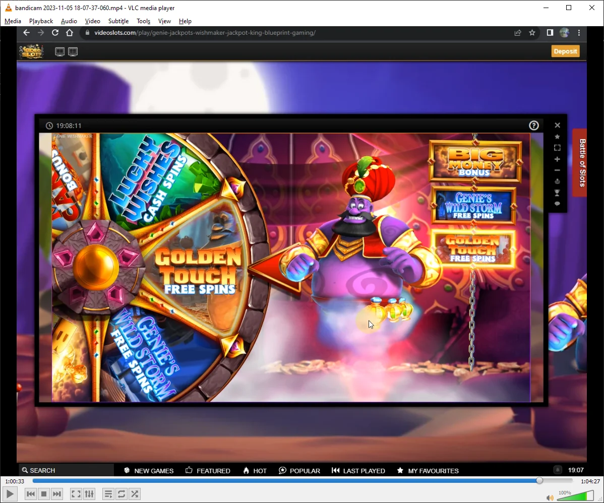Reload the browser page
Screen dimensions: 604x503
point(55,33)
